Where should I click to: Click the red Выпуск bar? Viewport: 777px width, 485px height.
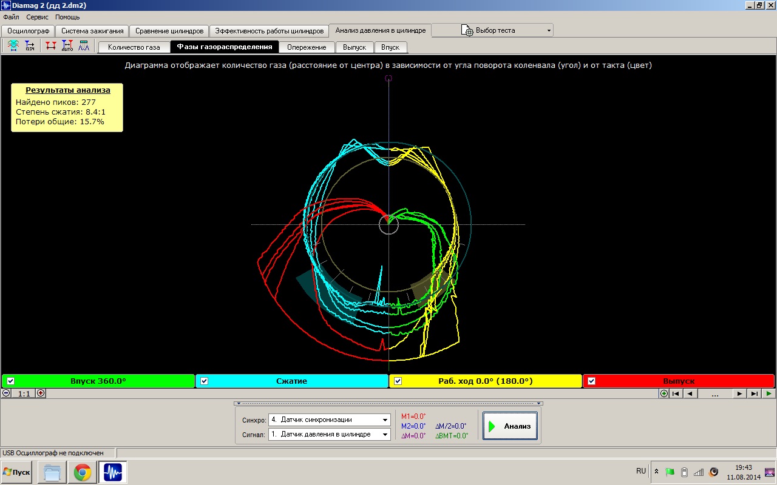coord(679,381)
